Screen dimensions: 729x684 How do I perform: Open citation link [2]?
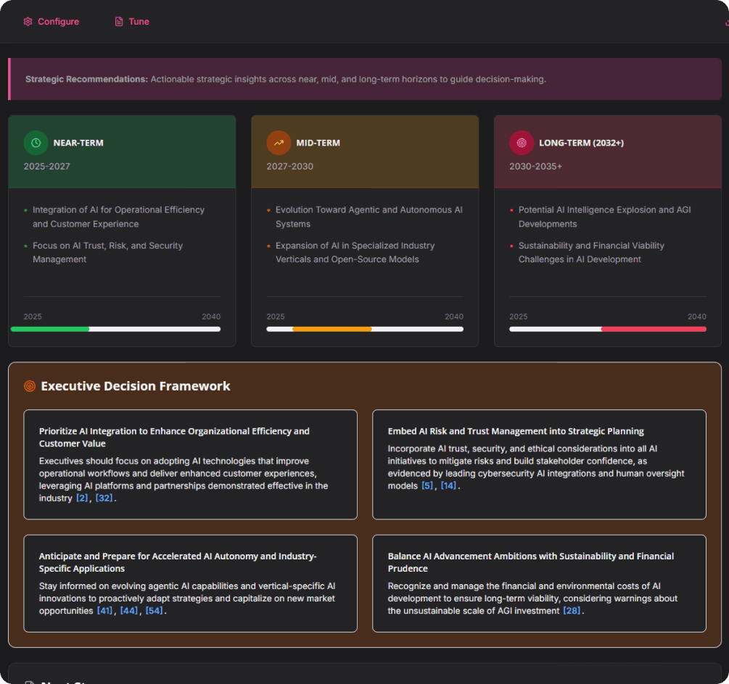[82, 499]
